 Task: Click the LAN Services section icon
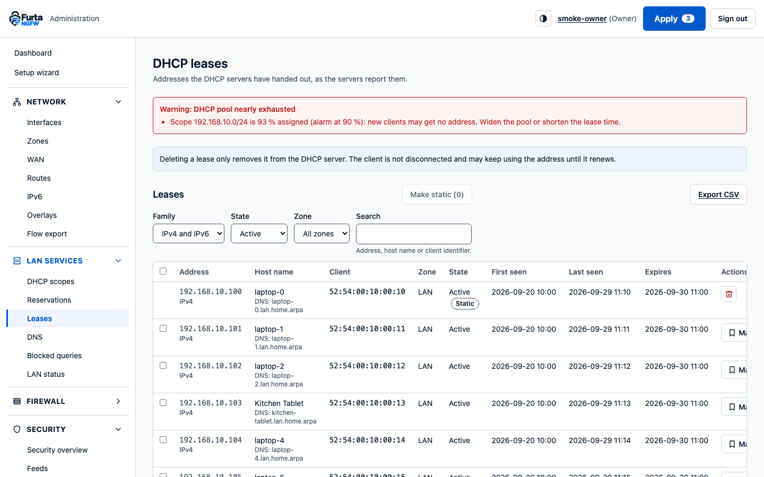click(x=17, y=261)
